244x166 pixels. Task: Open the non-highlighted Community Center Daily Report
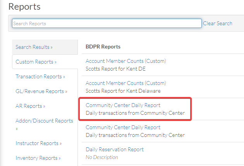(123, 127)
